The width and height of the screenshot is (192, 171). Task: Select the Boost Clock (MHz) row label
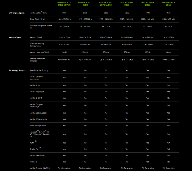coord(37,19)
